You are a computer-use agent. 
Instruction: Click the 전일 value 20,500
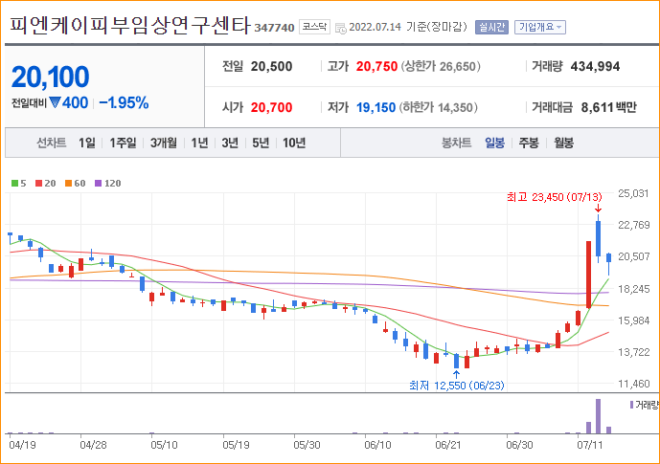click(x=271, y=66)
